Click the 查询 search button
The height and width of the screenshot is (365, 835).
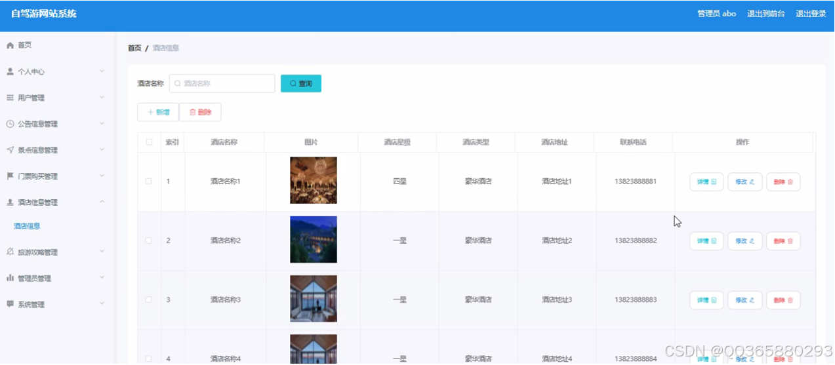[x=301, y=84]
